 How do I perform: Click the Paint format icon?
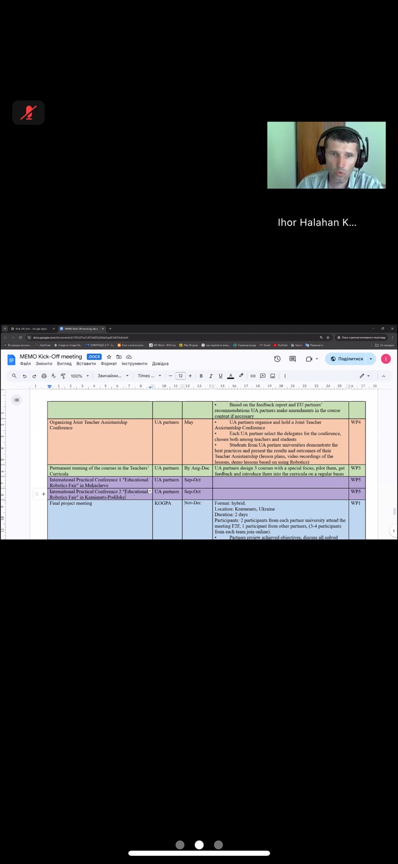[x=63, y=376]
